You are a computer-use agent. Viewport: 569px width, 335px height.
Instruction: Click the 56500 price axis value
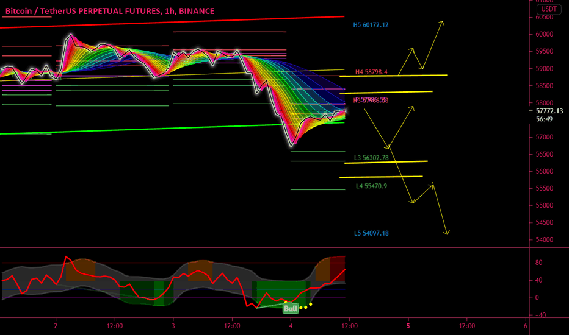click(545, 154)
